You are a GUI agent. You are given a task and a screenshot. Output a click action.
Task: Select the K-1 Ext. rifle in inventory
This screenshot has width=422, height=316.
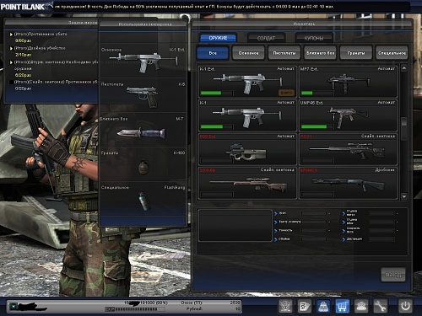tap(247, 82)
